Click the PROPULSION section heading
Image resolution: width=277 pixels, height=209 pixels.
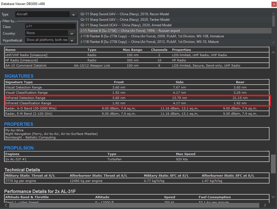pyautogui.click(x=19, y=148)
